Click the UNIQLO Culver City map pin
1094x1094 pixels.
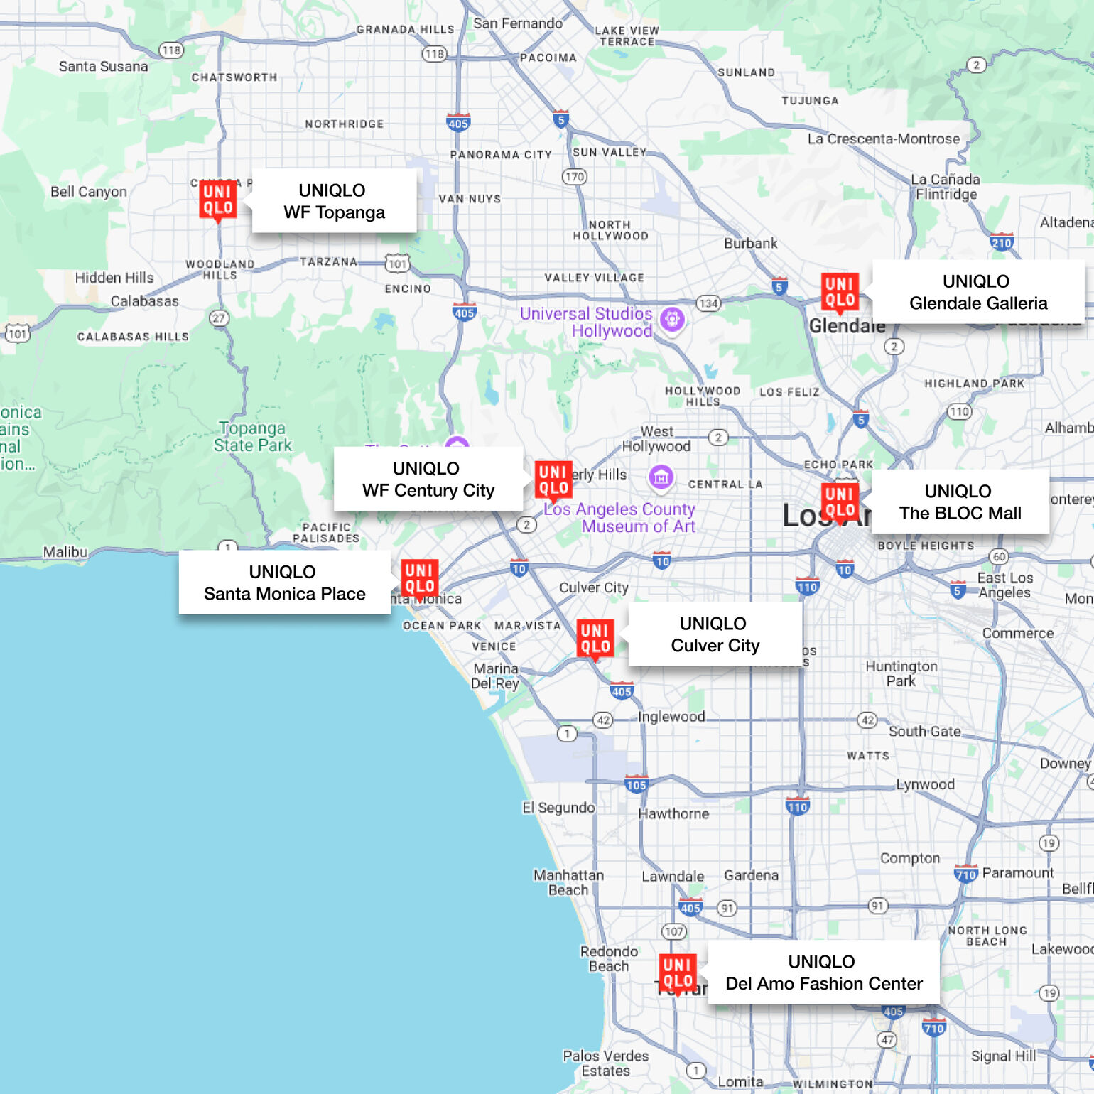click(x=595, y=639)
